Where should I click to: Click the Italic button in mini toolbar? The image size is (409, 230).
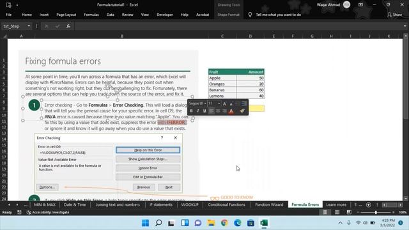click(x=198, y=111)
